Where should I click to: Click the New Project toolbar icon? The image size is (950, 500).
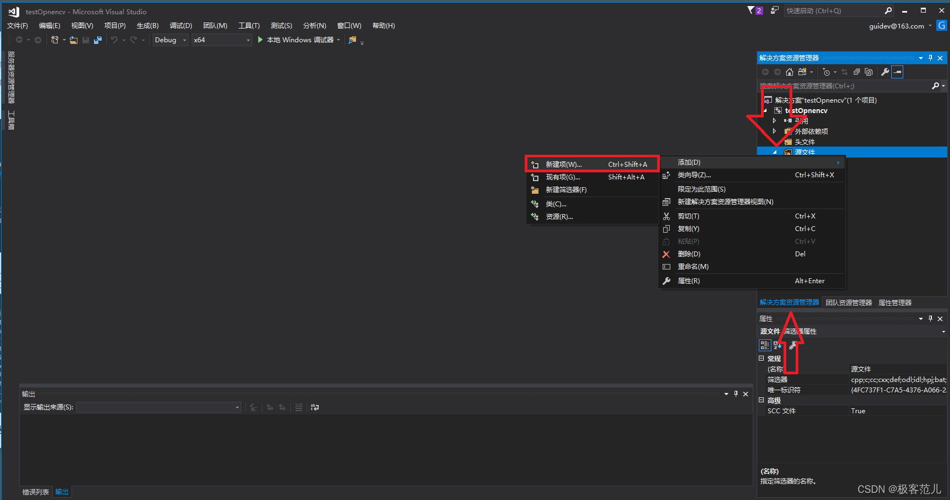coord(54,40)
